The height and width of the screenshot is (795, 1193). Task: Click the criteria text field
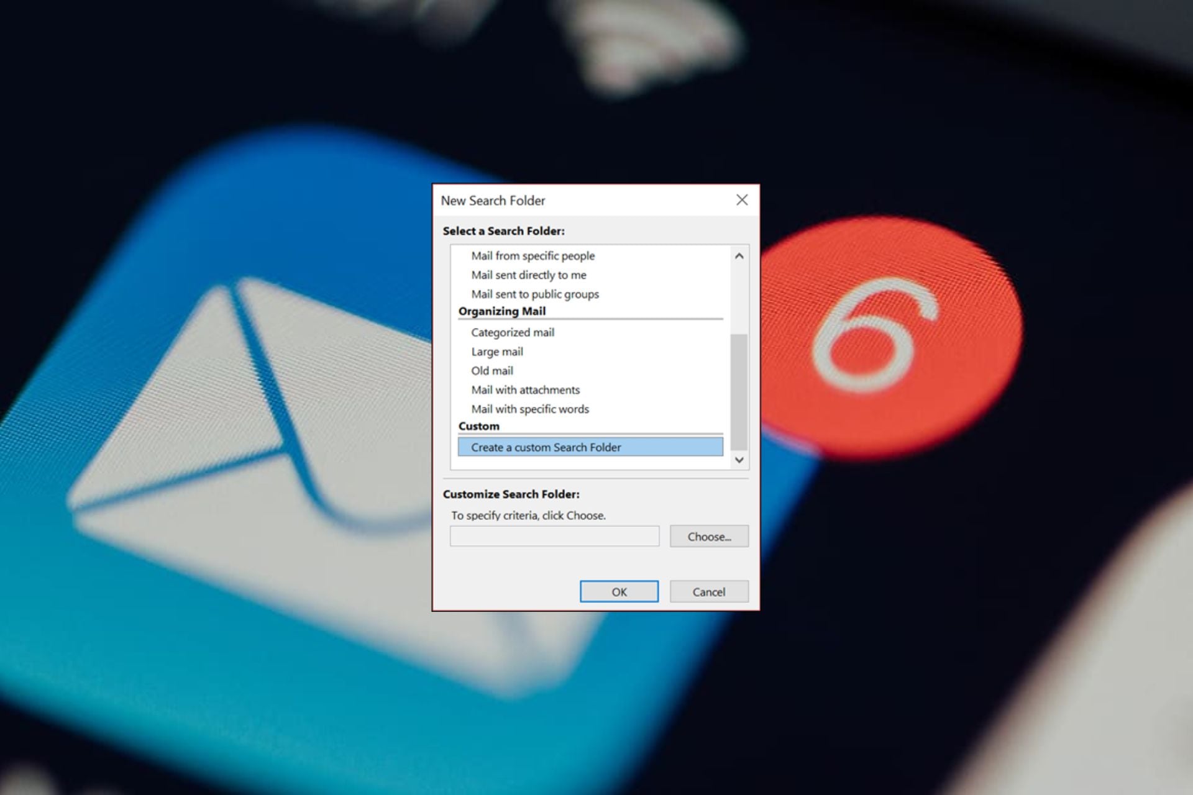(x=554, y=537)
